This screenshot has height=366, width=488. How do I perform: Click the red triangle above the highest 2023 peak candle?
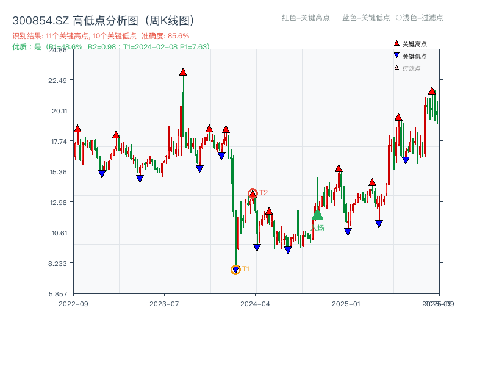[182, 71]
